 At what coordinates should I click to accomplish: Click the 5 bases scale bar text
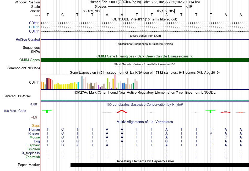pos(101,7)
